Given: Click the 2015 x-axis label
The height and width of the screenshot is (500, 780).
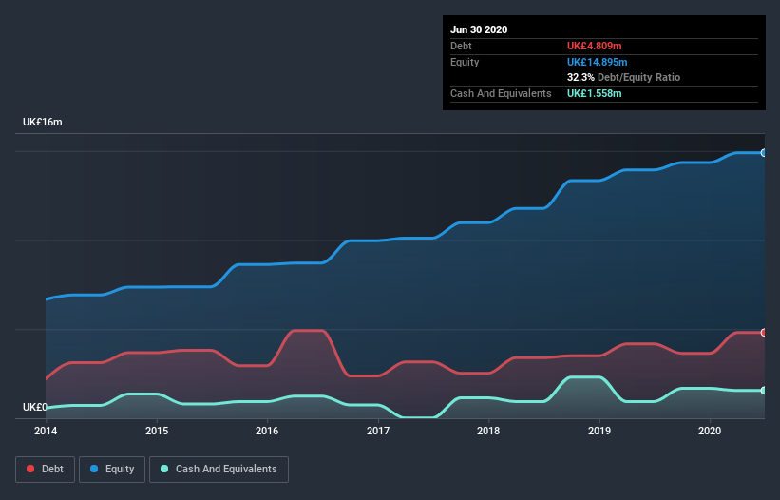Looking at the screenshot, I should coord(157,431).
